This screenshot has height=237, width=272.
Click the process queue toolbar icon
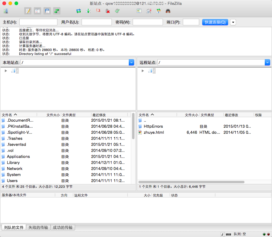pos(88,11)
